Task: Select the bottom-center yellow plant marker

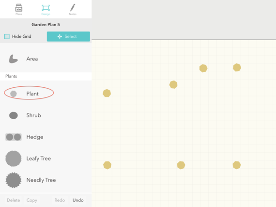Action: click(x=181, y=165)
